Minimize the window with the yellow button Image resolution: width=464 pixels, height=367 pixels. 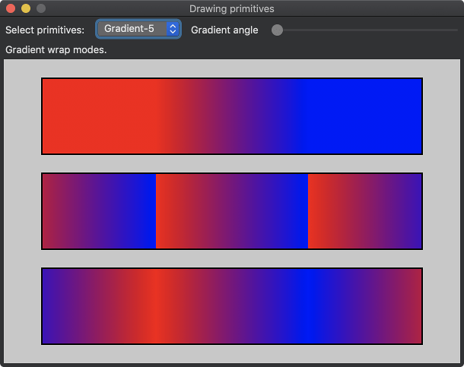coord(26,8)
